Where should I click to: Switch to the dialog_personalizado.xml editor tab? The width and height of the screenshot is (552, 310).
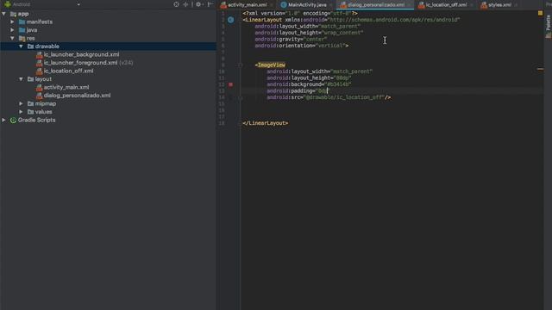(376, 5)
